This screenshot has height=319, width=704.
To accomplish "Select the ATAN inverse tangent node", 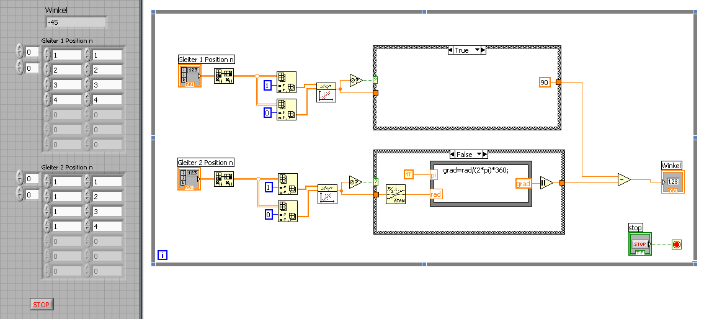I will [x=396, y=194].
